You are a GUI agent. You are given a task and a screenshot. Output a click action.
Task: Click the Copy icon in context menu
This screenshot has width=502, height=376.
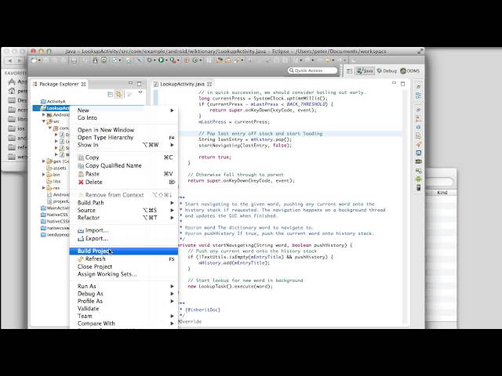click(x=81, y=157)
